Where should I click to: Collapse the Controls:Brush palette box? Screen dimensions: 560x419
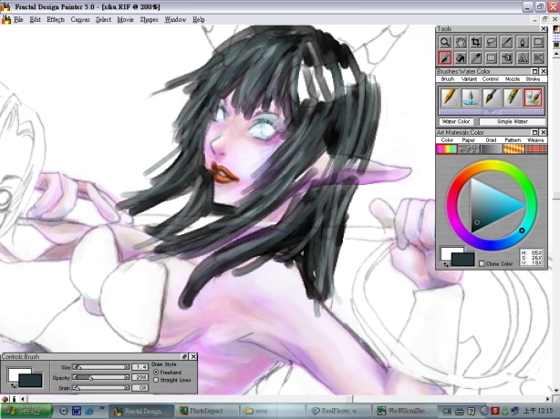[x=185, y=356]
